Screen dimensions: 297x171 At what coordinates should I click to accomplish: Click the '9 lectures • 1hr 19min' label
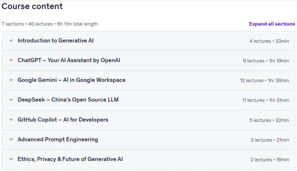coord(266,61)
